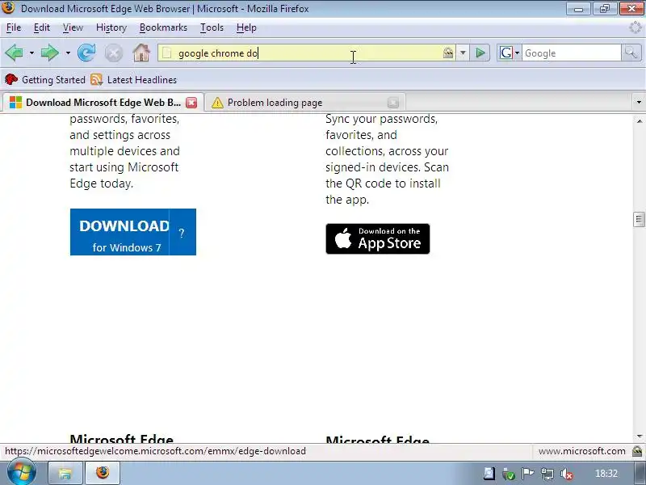Image resolution: width=646 pixels, height=485 pixels.
Task: Click the lock icon in address bar
Action: [x=448, y=53]
